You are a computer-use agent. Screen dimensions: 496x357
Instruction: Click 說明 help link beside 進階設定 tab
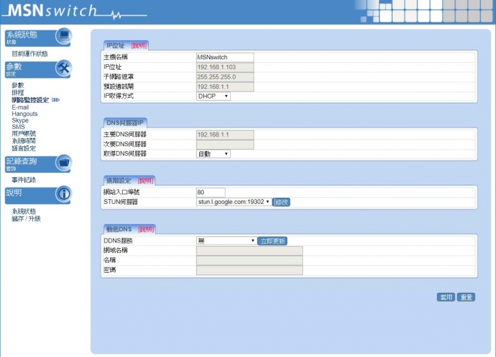point(145,181)
